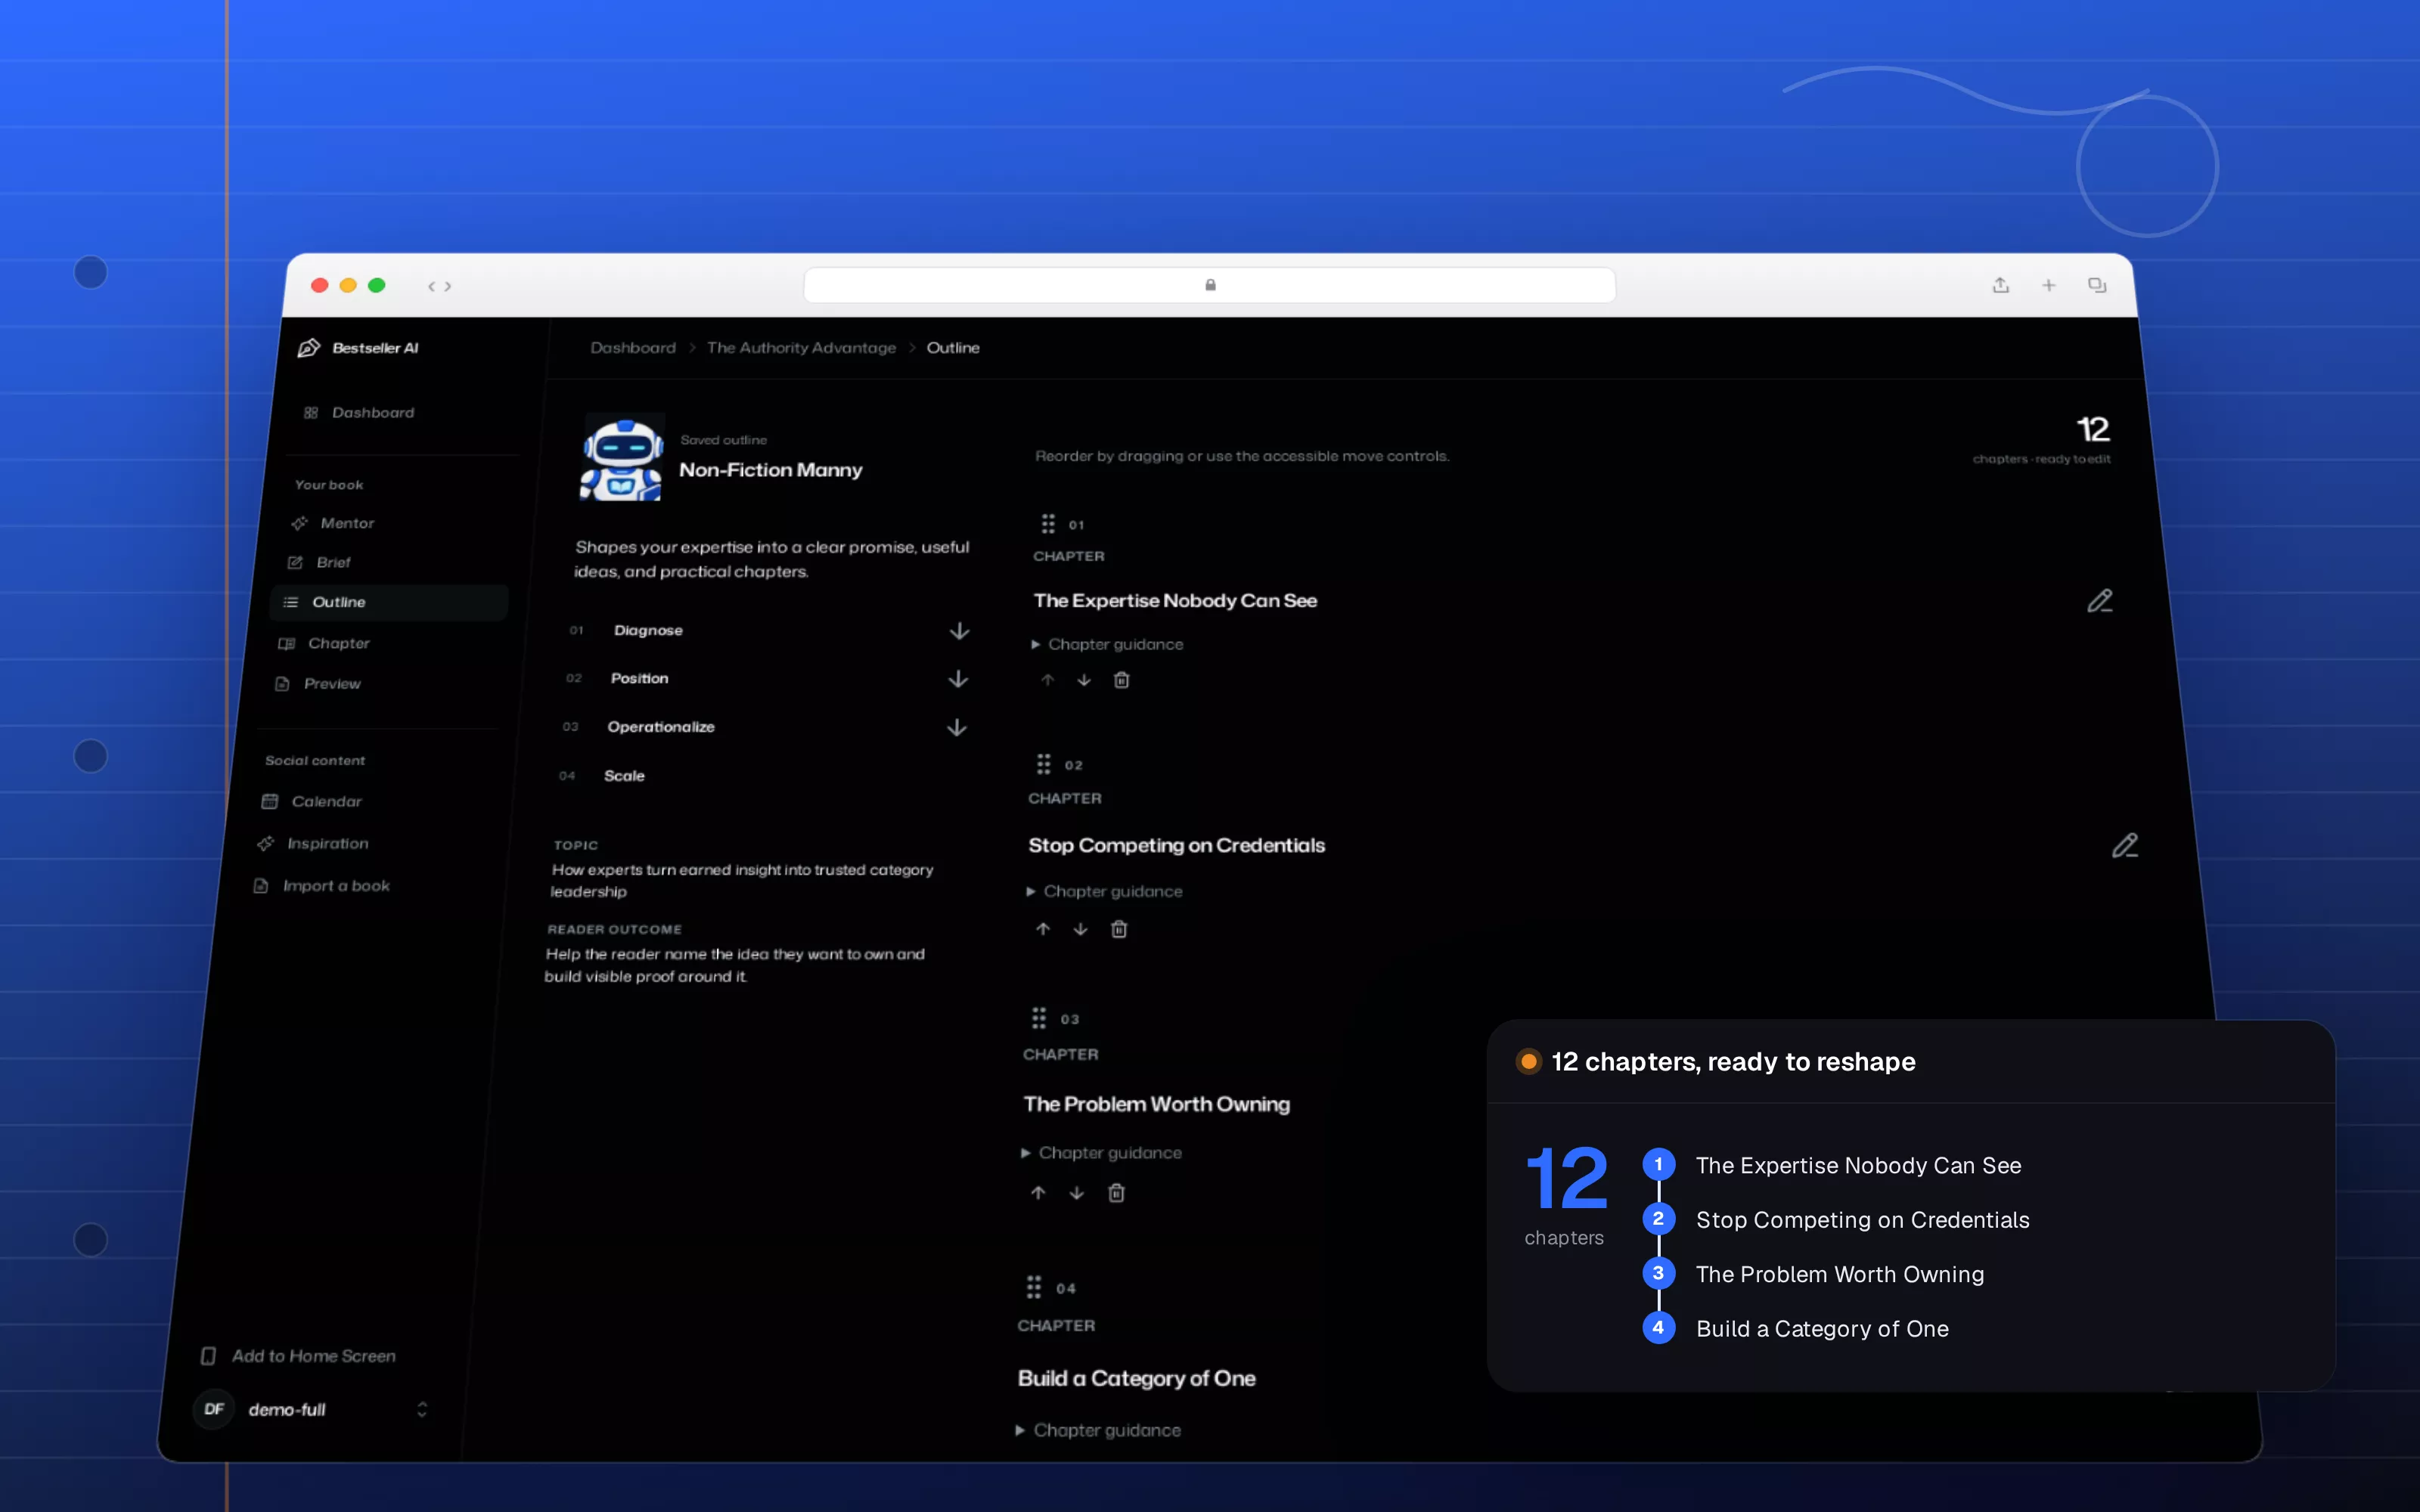Grab the drag handle of chapter 01
The height and width of the screenshot is (1512, 2420).
point(1047,524)
